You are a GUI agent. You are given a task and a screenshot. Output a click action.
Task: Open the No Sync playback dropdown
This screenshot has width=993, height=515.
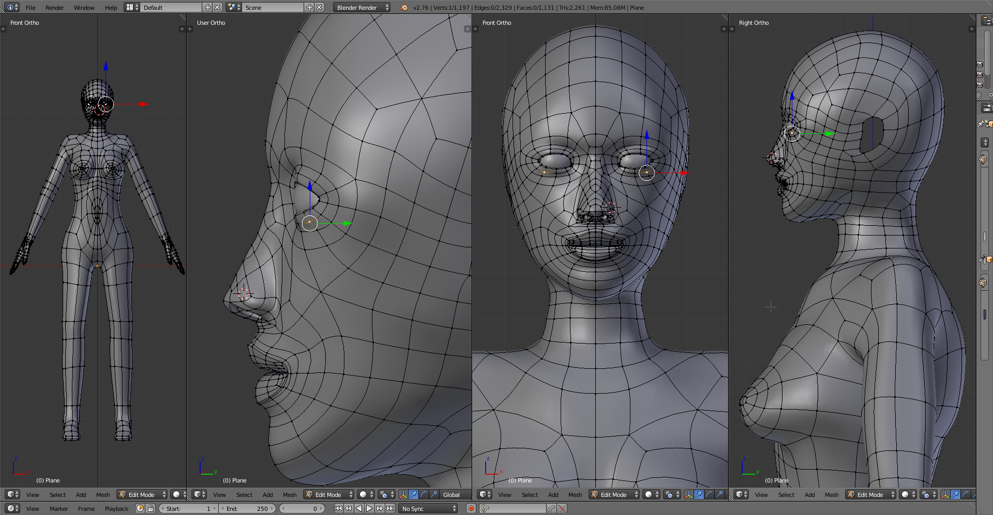(x=429, y=509)
